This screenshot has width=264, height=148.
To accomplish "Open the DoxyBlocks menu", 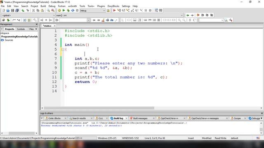I will tap(113, 6).
